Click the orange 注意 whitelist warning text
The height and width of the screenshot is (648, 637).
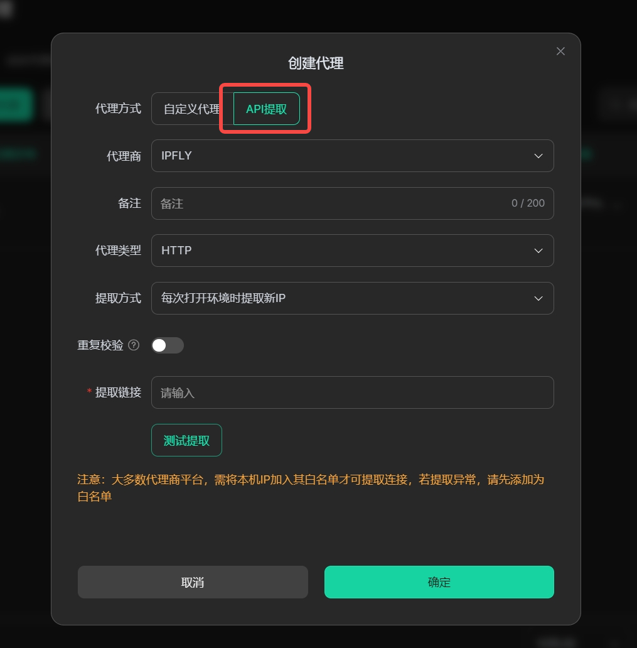pos(311,488)
